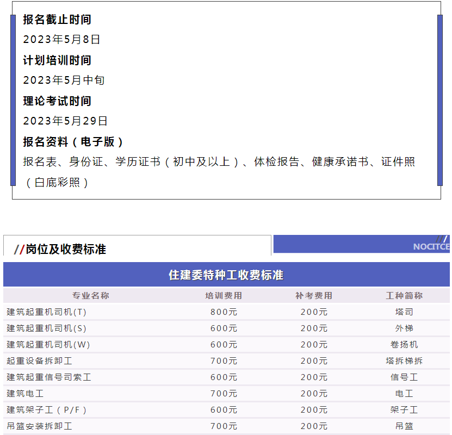
Task: Click the 工种简称 column header
Action: click(404, 296)
